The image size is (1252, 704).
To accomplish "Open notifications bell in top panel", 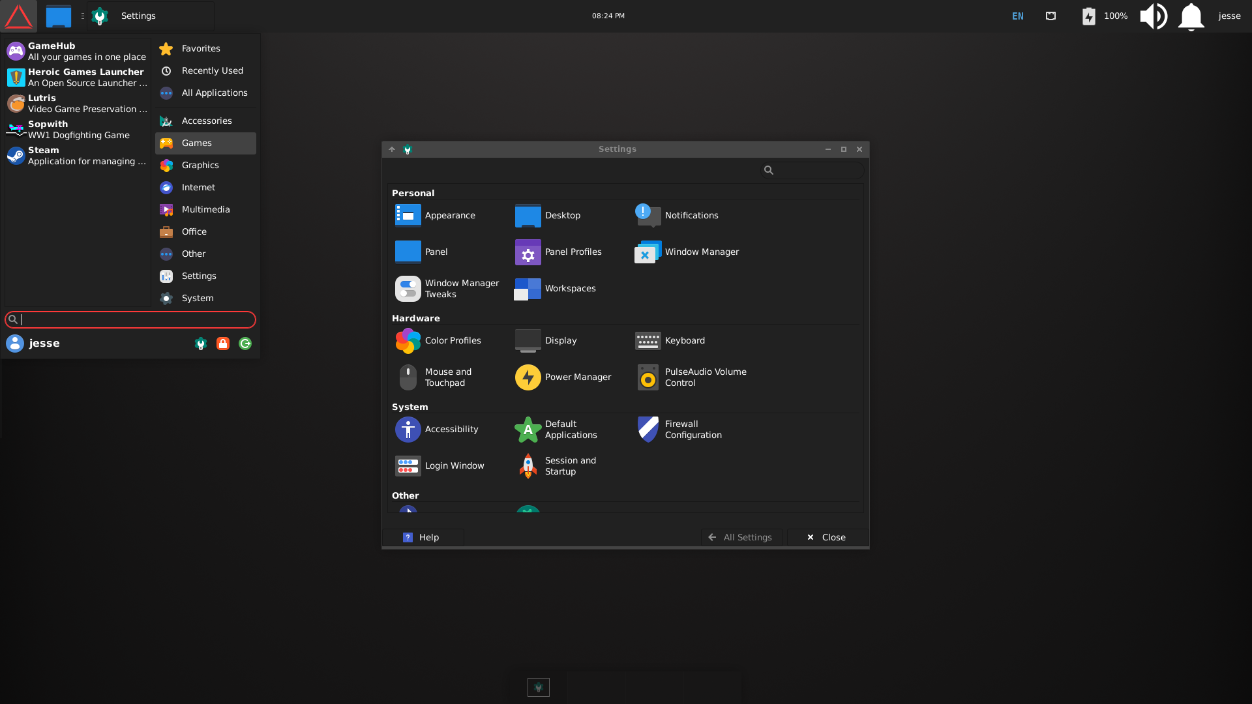I will (1191, 16).
